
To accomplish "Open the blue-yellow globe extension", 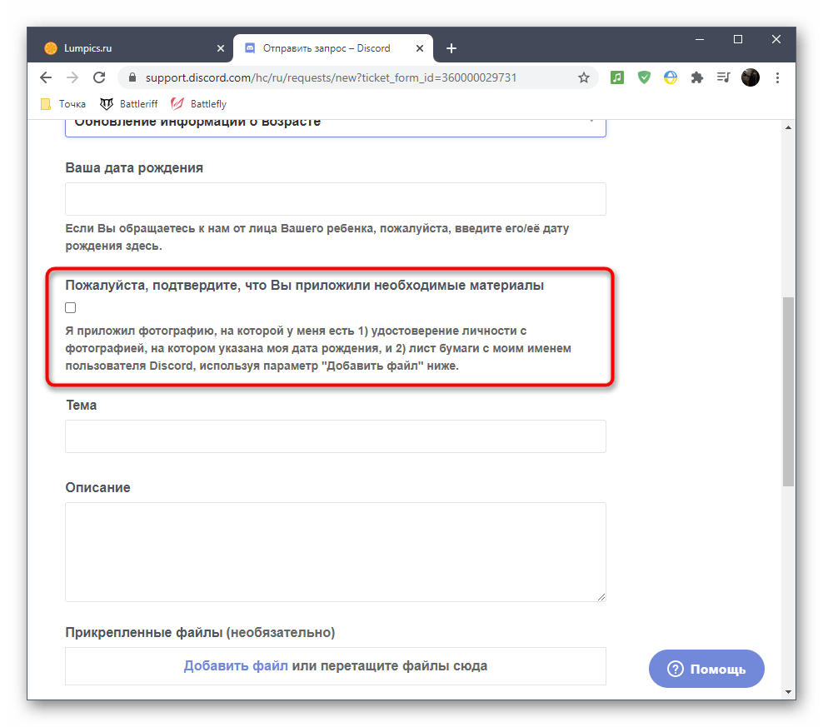I will coord(671,77).
